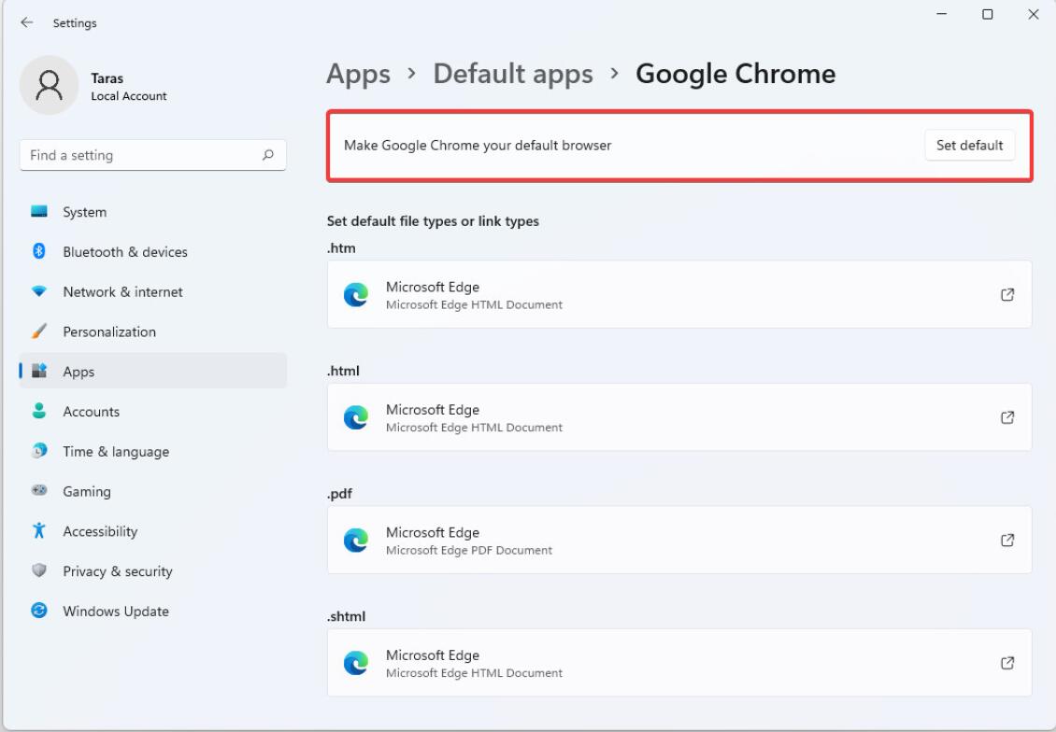Click the Microsoft Edge icon under .pdf
Viewport: 1056px width, 732px height.
[356, 541]
